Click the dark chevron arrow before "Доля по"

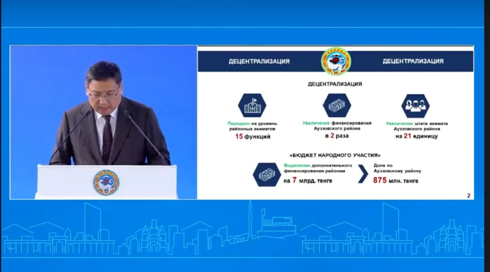tap(363, 174)
